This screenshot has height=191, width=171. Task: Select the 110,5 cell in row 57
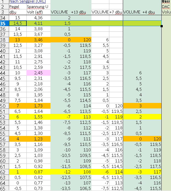(x=81, y=144)
